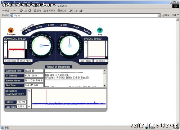The height and width of the screenshot is (130, 180).
Task: Open the green Help question mark icon
Action: click(100, 30)
